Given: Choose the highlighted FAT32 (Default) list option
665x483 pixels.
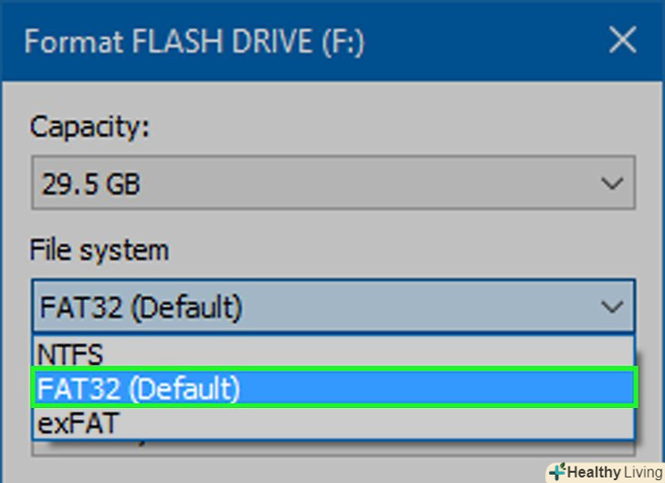Looking at the screenshot, I should coord(137,389).
